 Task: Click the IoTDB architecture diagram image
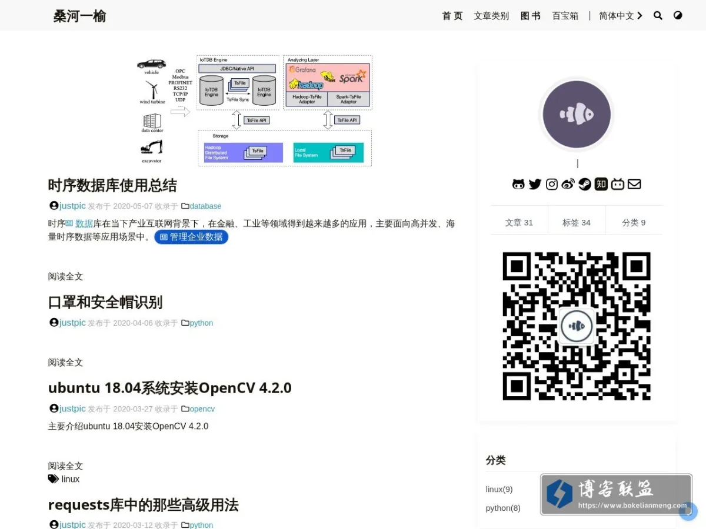click(254, 110)
